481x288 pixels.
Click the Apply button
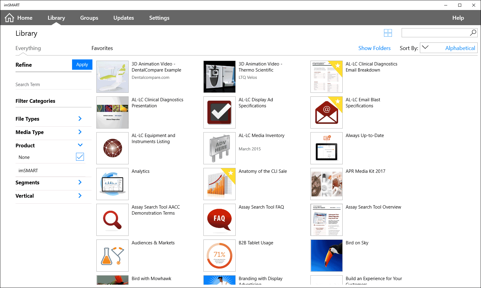(82, 65)
